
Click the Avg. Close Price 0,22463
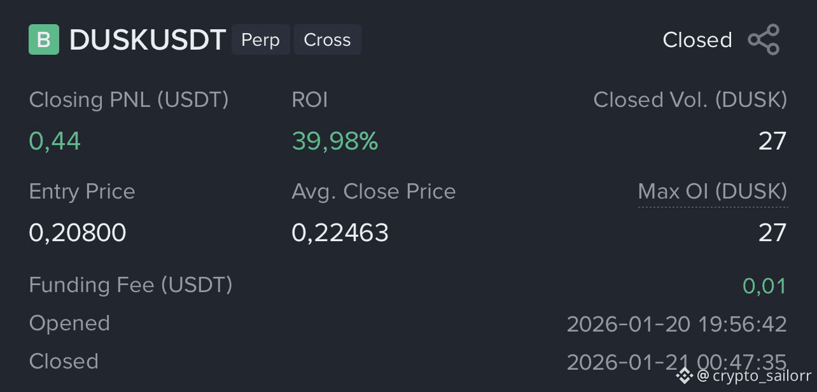[x=339, y=232]
